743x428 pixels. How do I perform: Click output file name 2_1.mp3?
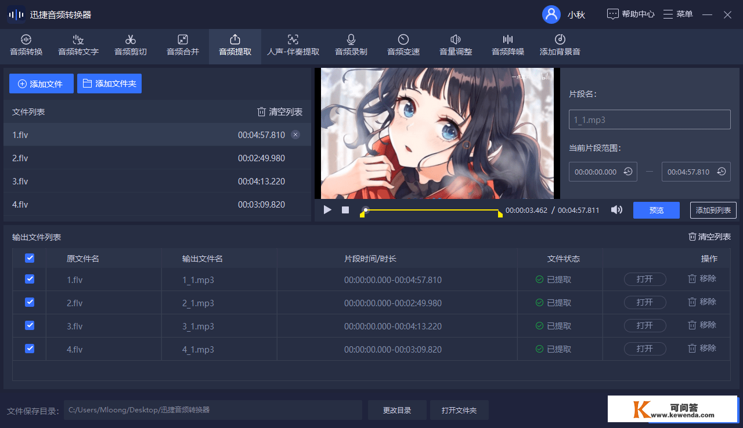(x=198, y=303)
